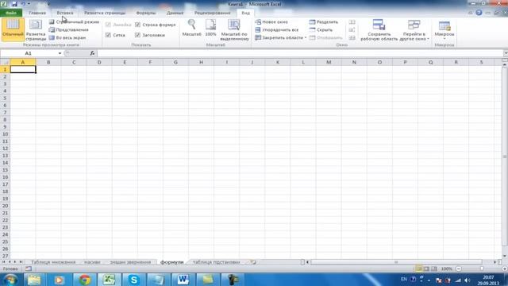Click the zoom out minus button
The image size is (508, 286).
click(x=459, y=269)
